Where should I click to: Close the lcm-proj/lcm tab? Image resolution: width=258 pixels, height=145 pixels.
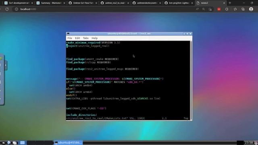(x=192, y=3)
